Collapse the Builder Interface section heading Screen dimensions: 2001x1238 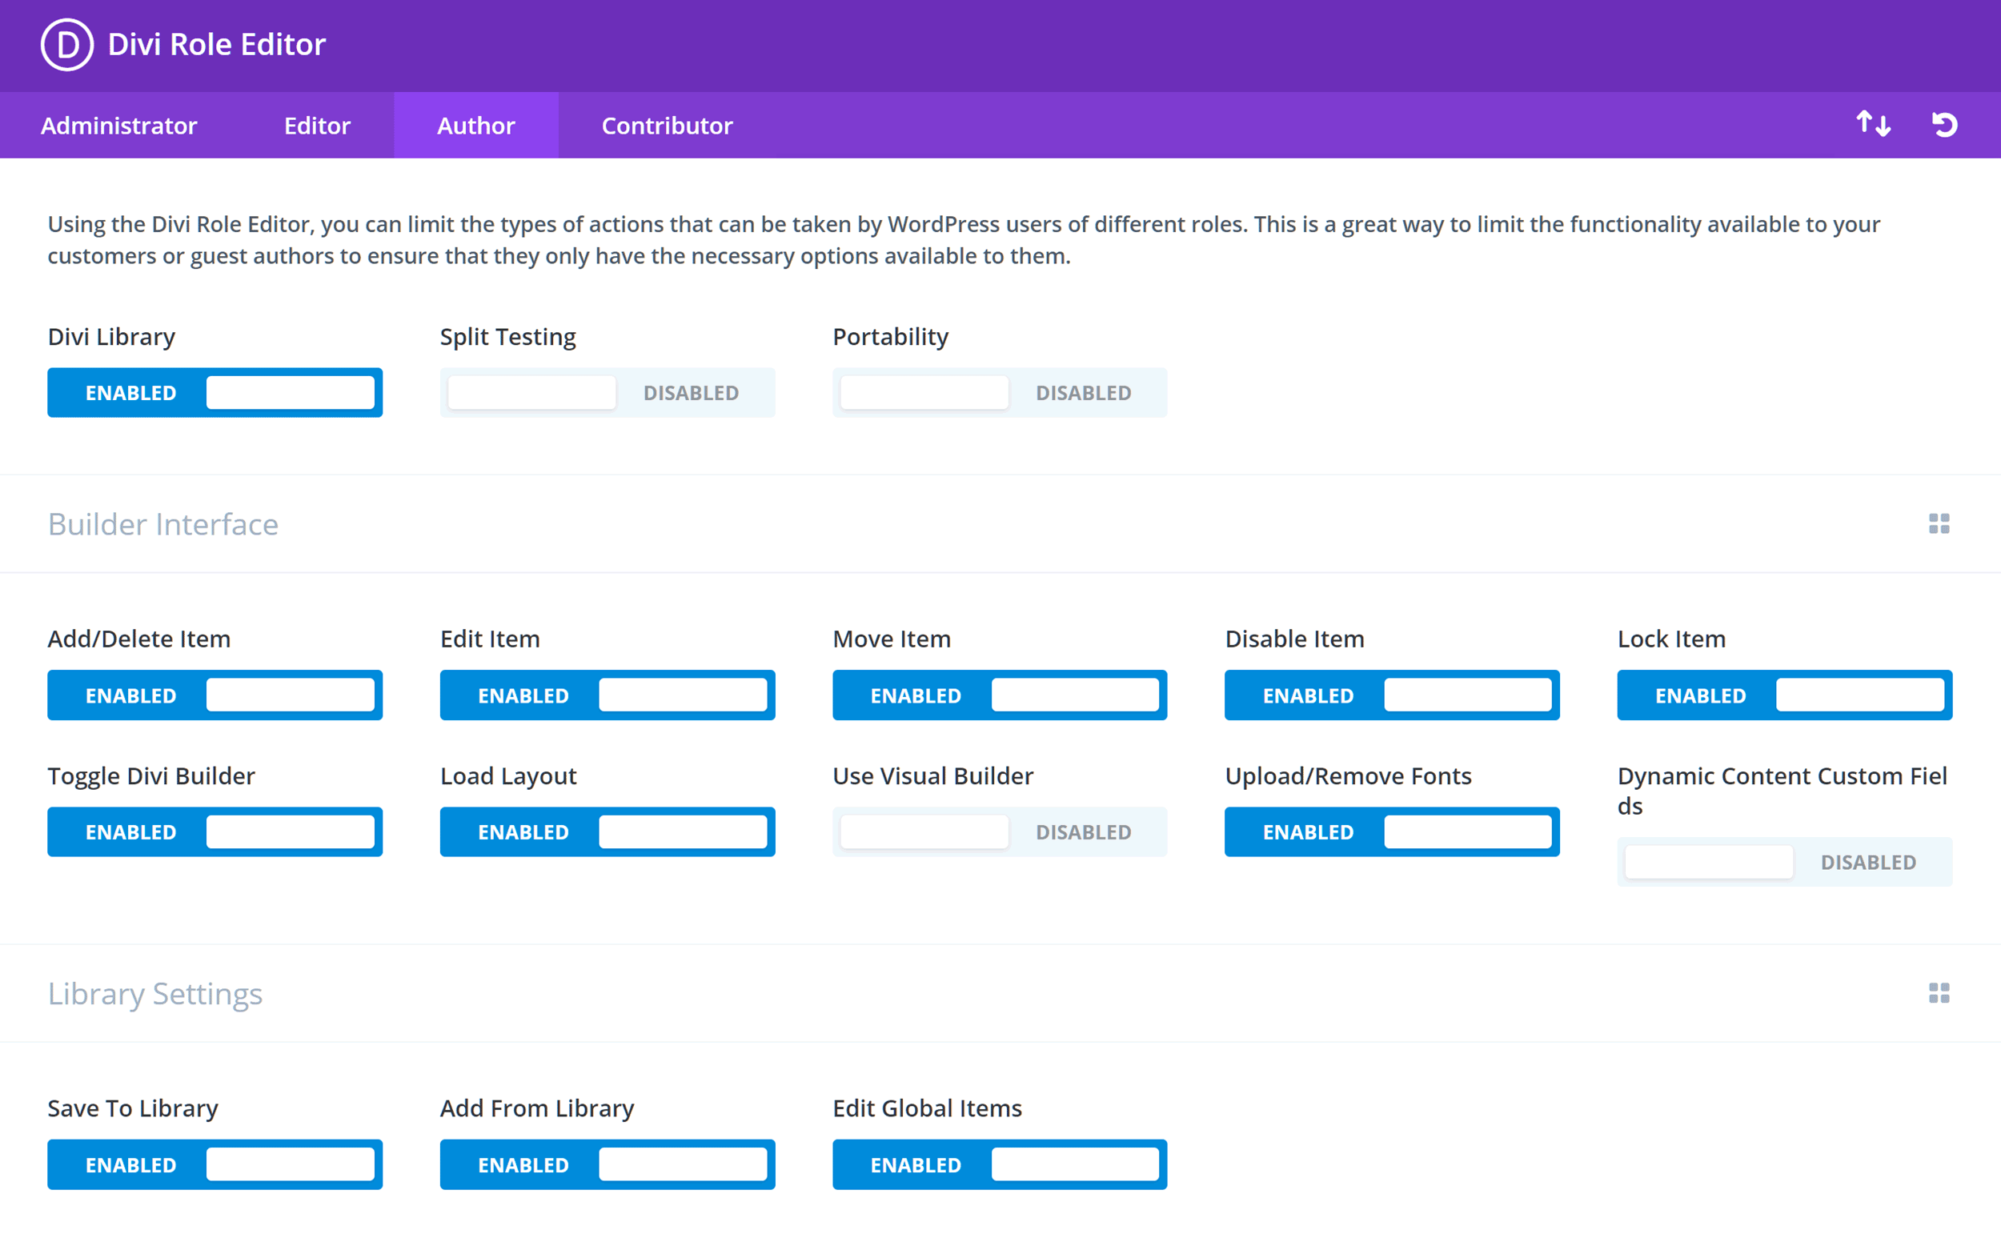click(163, 524)
